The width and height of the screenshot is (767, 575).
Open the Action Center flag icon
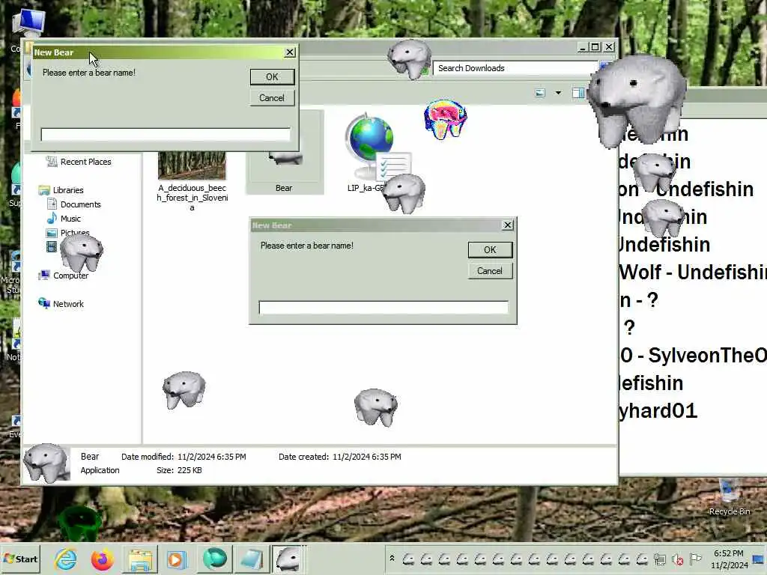[695, 559]
